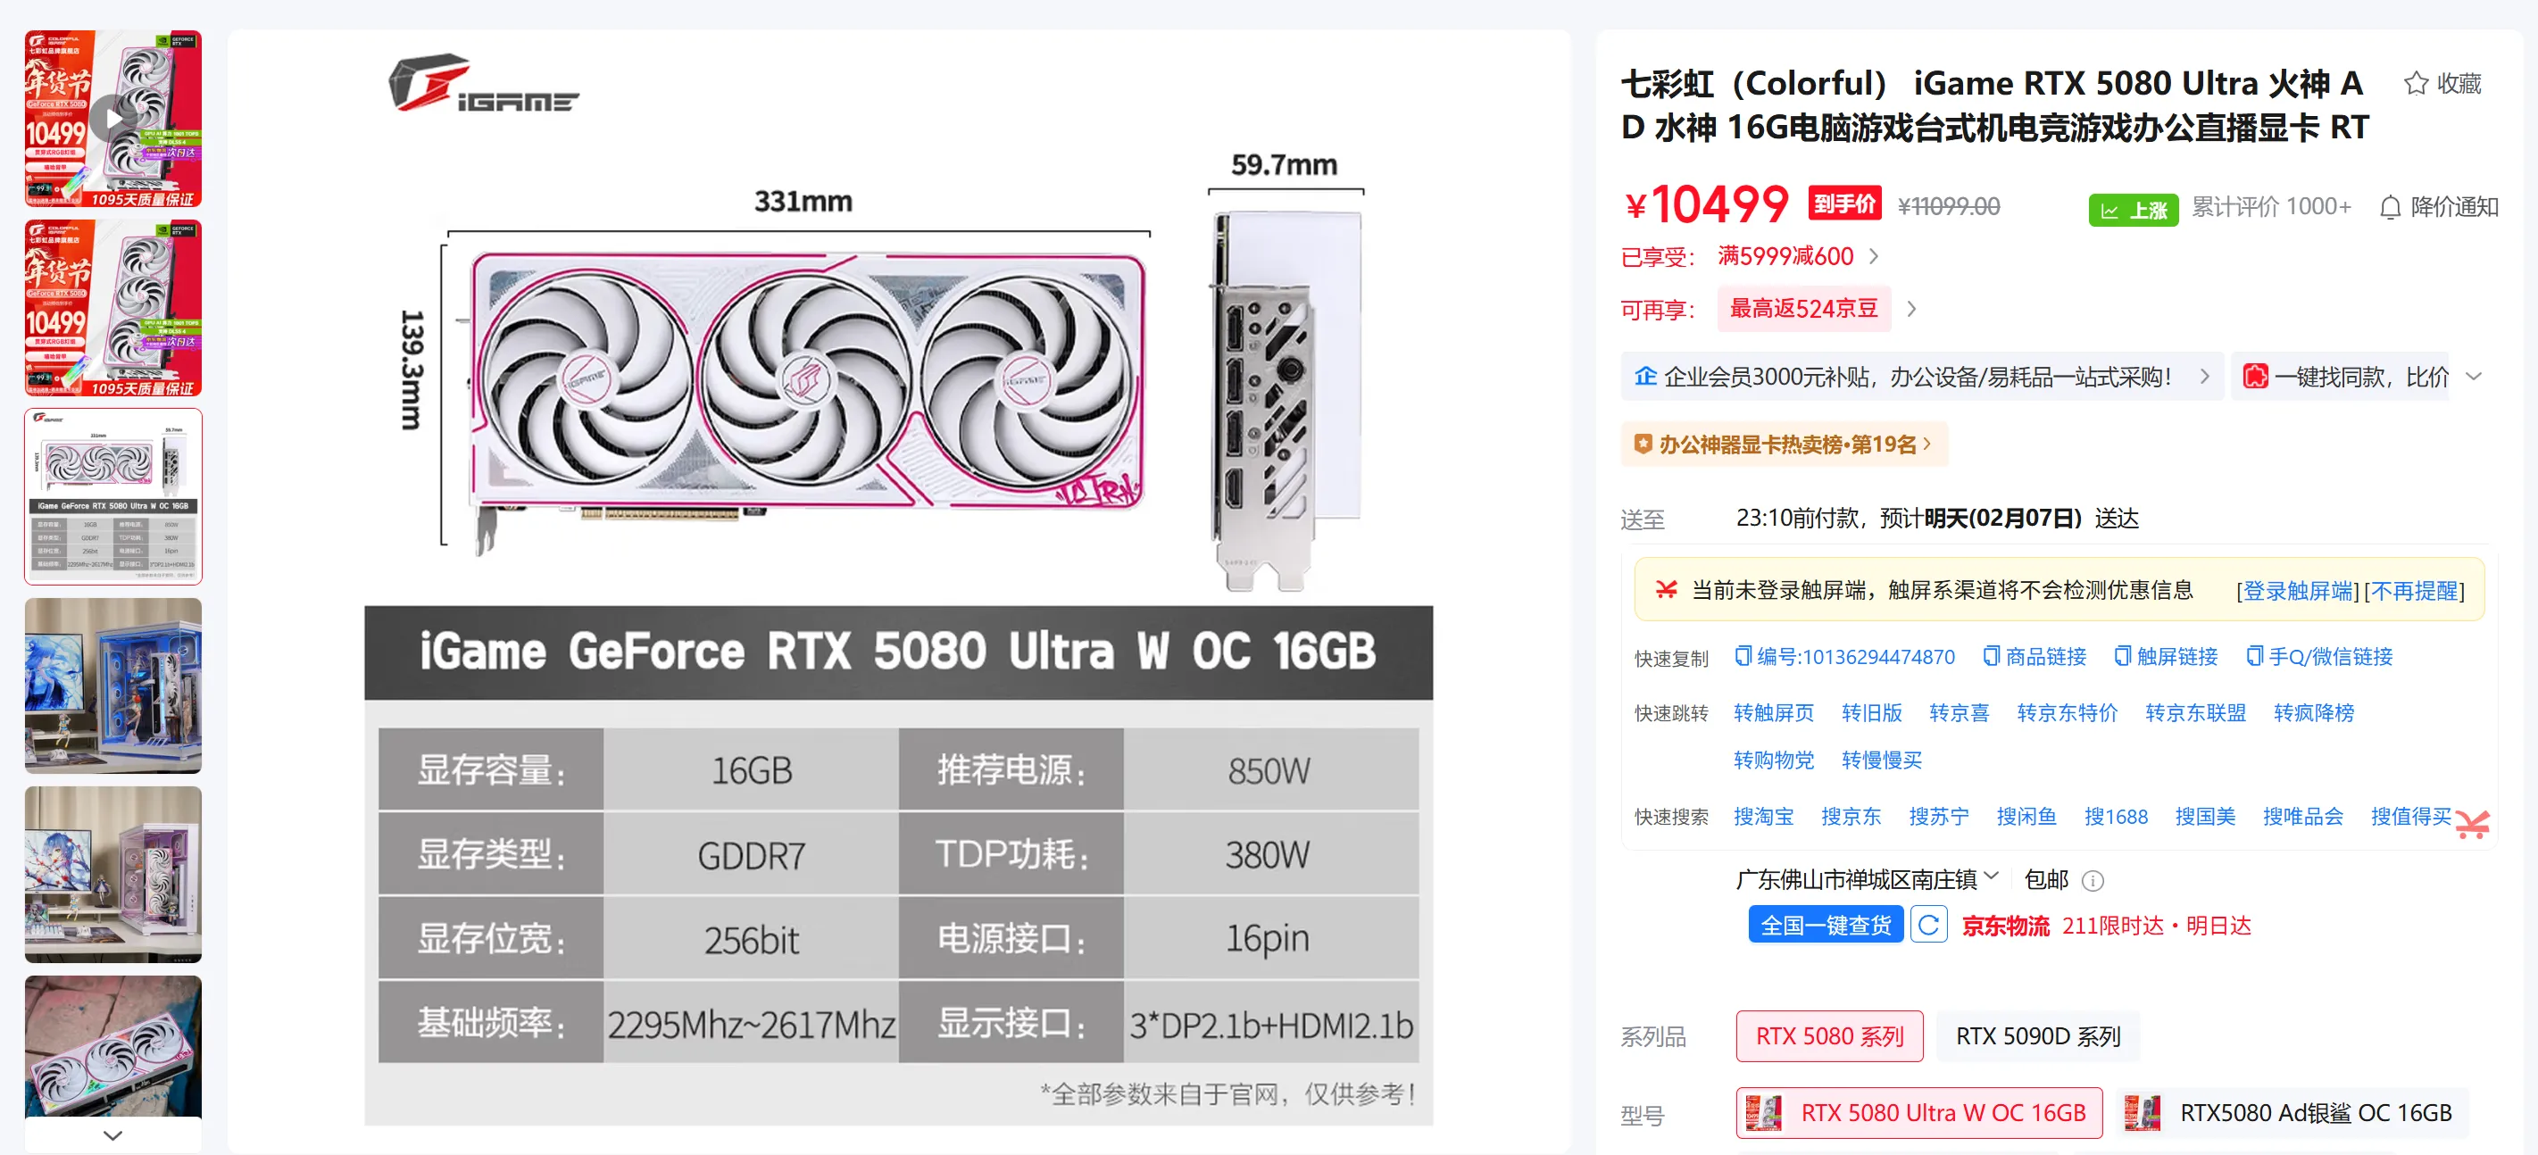
Task: Click the 一键找同款 comparison icon
Action: [x=2256, y=376]
